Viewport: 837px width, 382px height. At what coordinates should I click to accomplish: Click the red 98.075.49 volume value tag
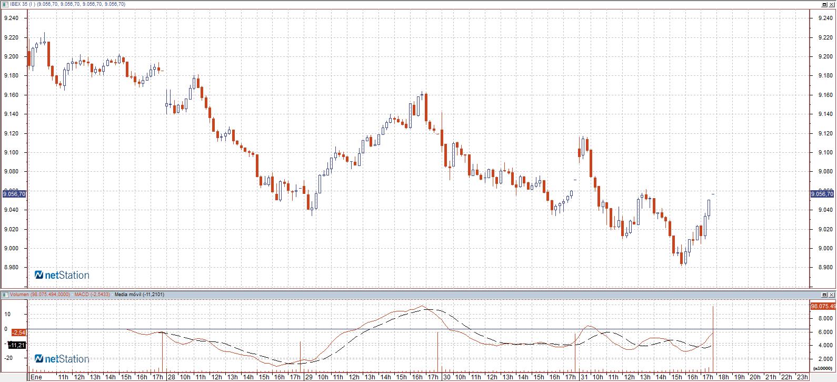pyautogui.click(x=823, y=306)
